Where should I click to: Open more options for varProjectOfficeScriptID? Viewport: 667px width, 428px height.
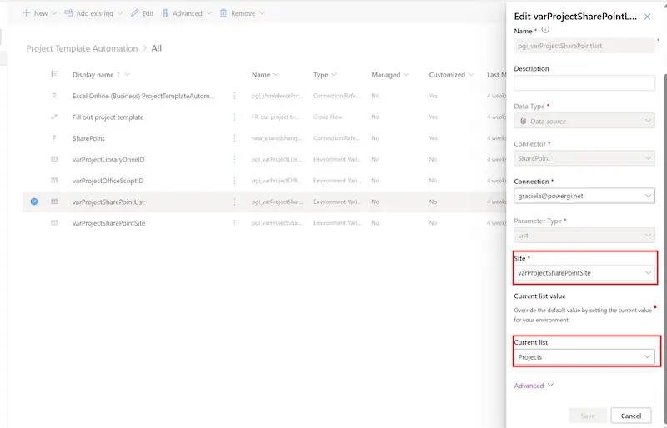(234, 181)
